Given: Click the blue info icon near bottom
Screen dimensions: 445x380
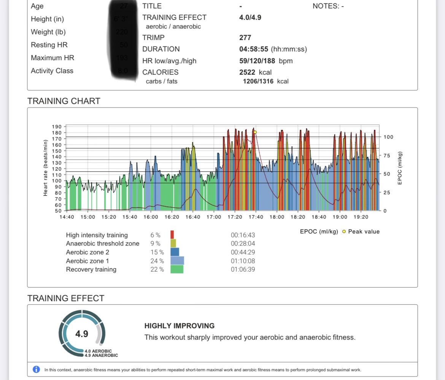Looking at the screenshot, I should (36, 369).
